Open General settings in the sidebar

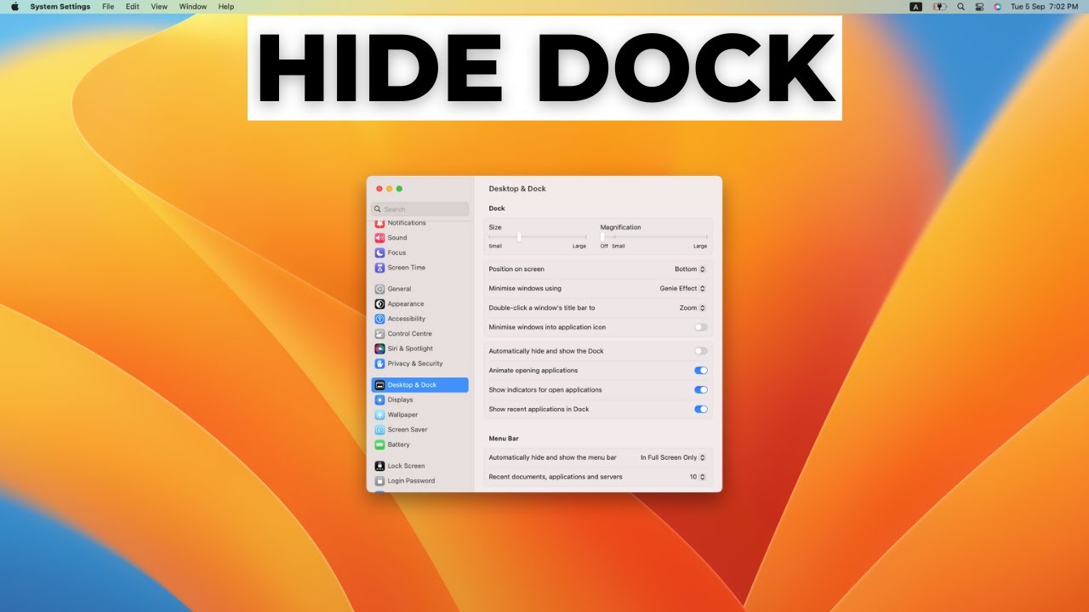tap(419, 289)
